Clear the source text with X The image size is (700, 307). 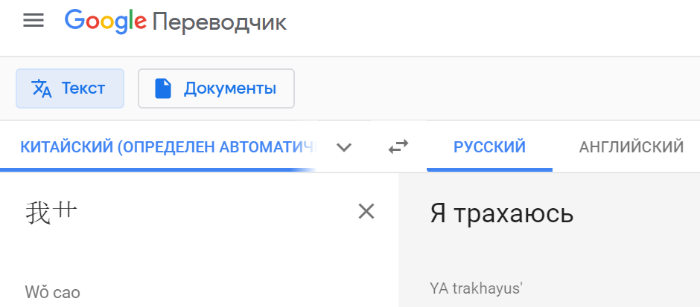366,212
